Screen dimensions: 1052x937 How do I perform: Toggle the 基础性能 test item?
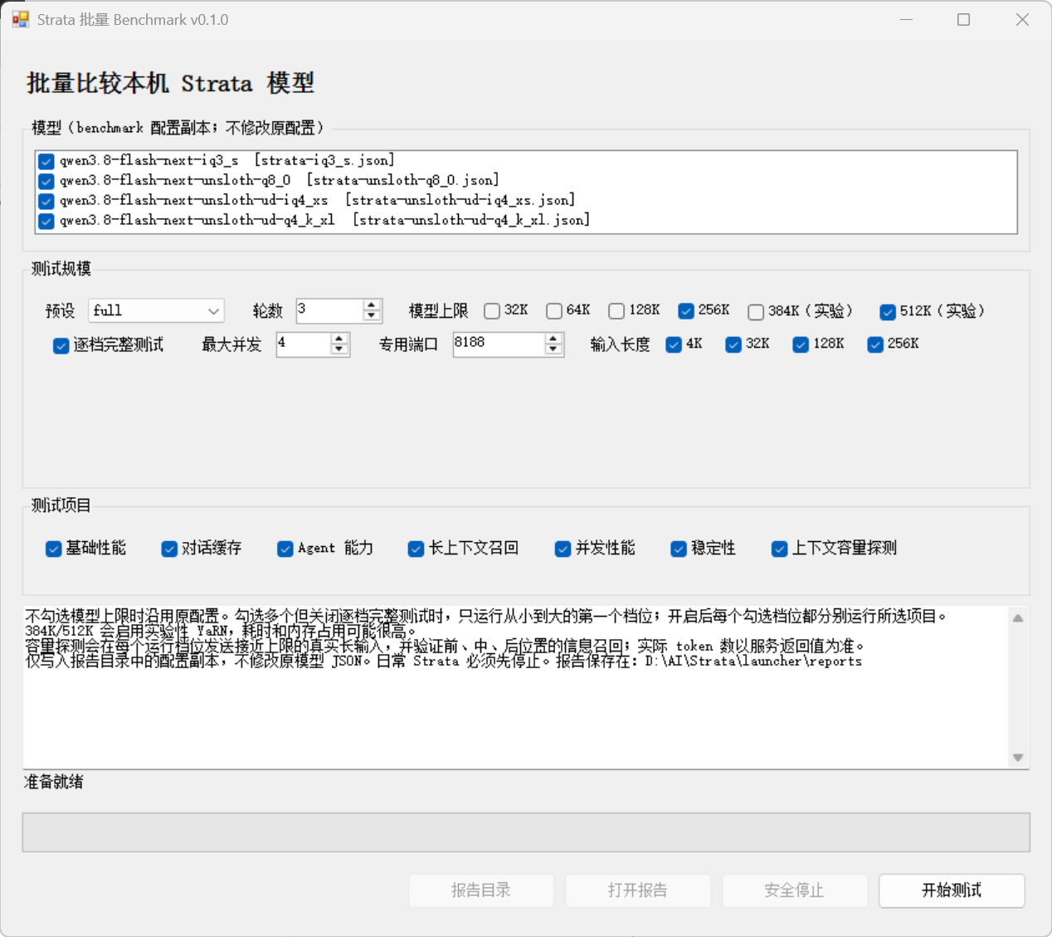54,549
